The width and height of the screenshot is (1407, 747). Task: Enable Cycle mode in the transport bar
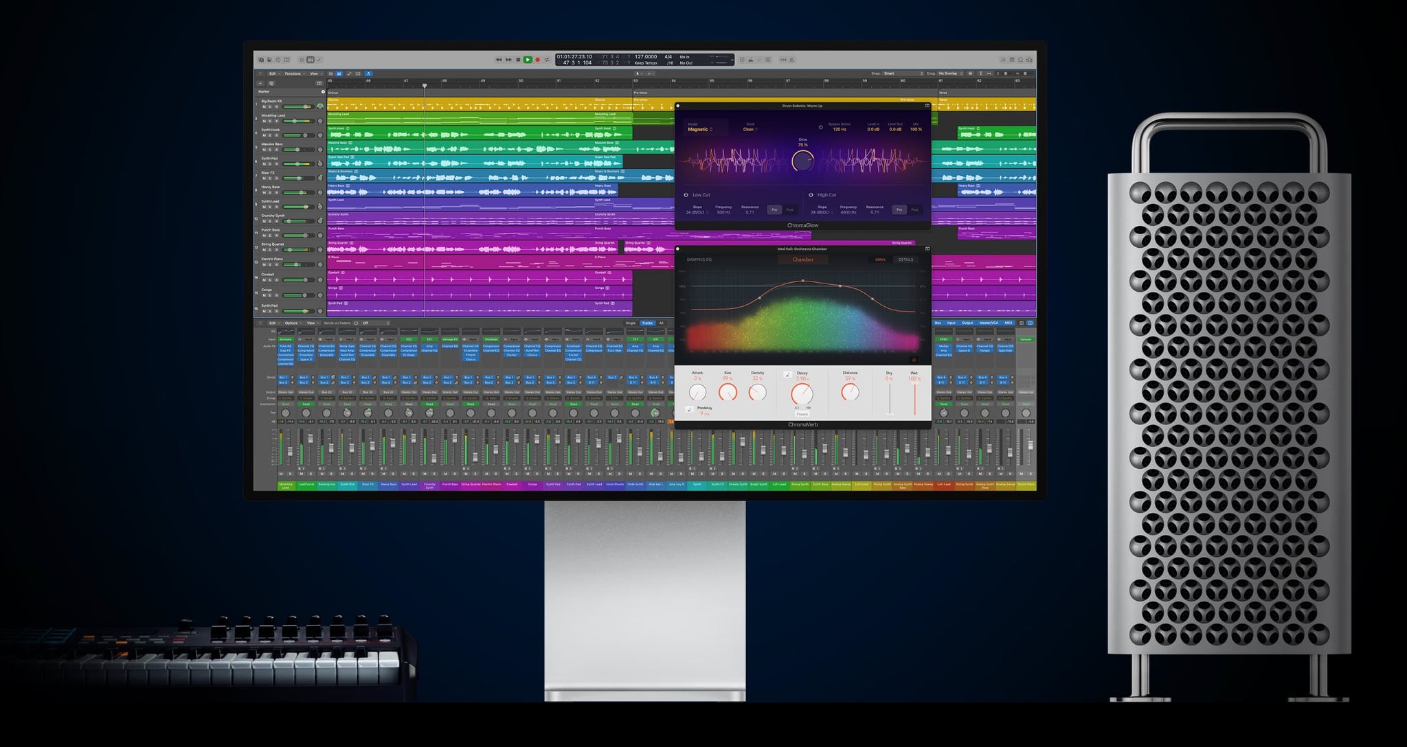(x=547, y=60)
